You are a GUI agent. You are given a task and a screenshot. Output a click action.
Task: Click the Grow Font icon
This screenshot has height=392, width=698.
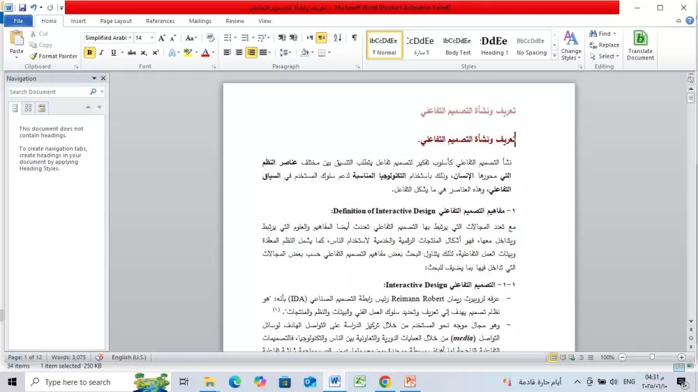tap(162, 38)
